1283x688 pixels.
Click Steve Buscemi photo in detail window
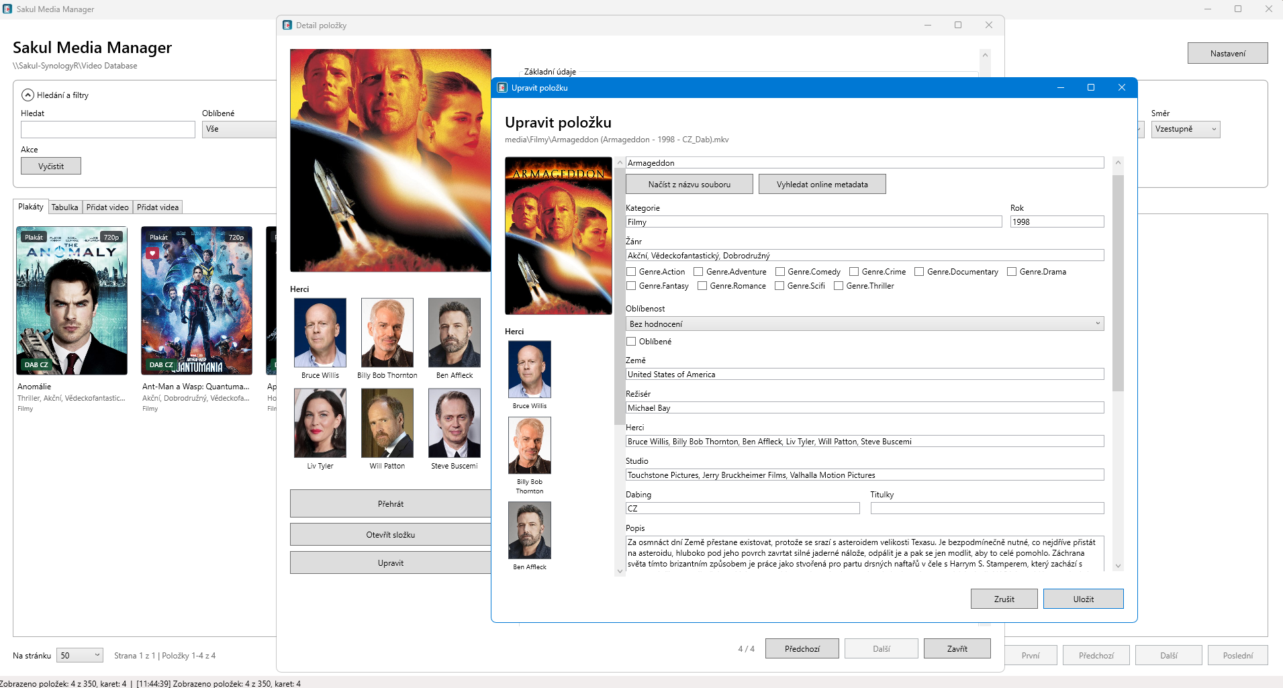pyautogui.click(x=455, y=423)
